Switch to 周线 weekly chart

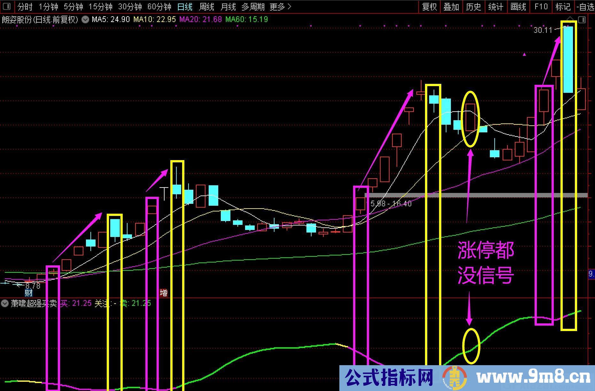206,6
